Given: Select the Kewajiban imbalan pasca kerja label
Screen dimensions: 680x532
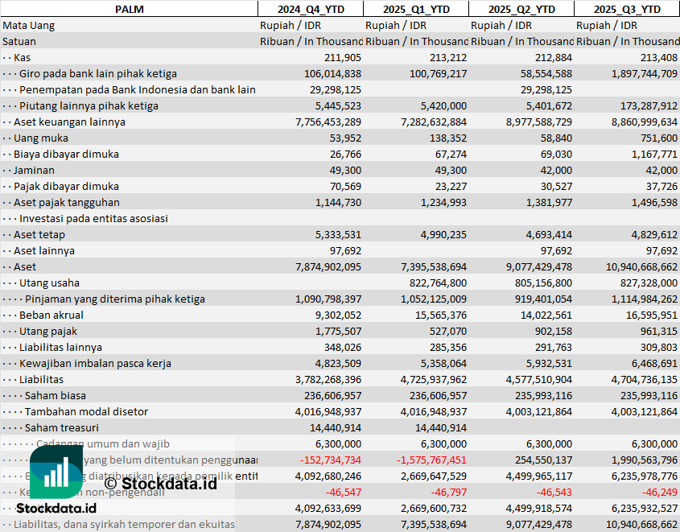Looking at the screenshot, I should coord(95,363).
